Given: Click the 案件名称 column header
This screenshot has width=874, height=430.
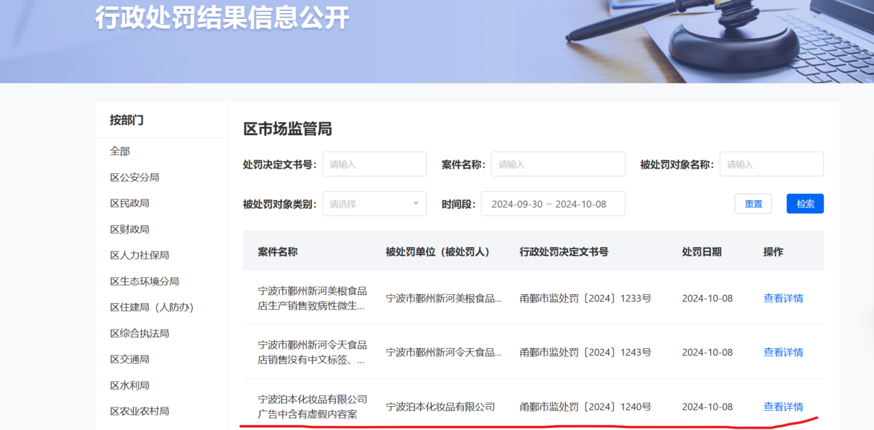Looking at the screenshot, I should click(x=277, y=252).
